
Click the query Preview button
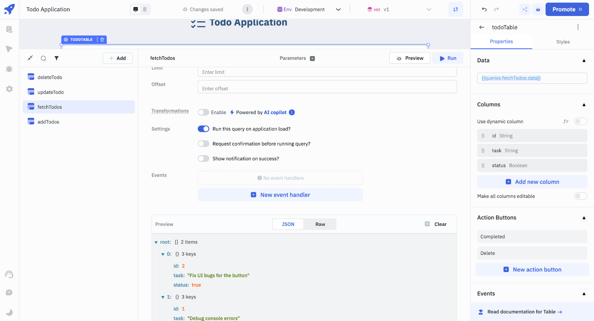(x=410, y=58)
